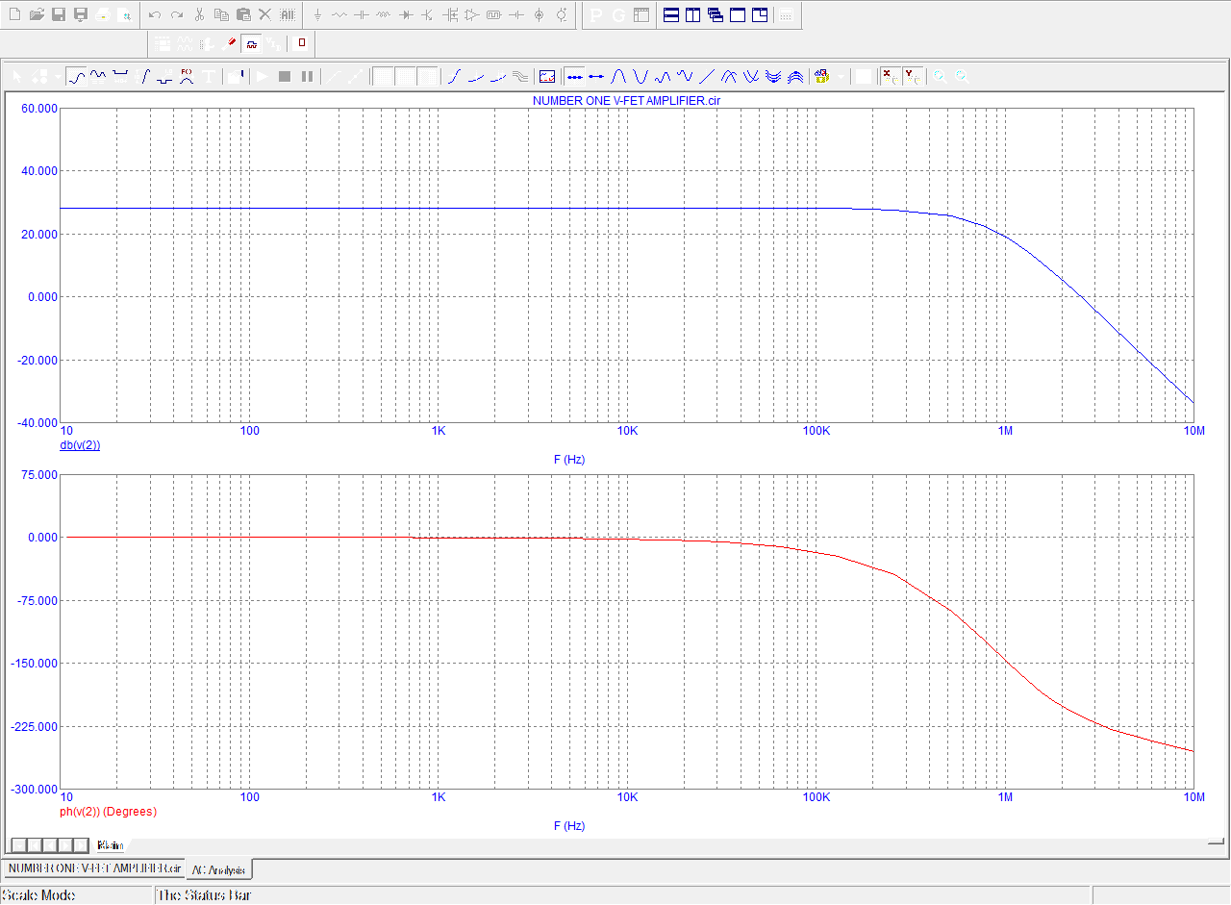
Task: Toggle the Scale mode curve button
Action: (77, 76)
